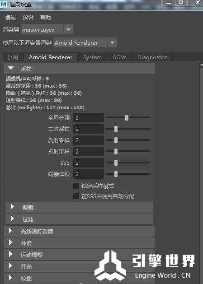Click the Maya app icon in title bar
The height and width of the screenshot is (284, 203).
click(x=4, y=4)
